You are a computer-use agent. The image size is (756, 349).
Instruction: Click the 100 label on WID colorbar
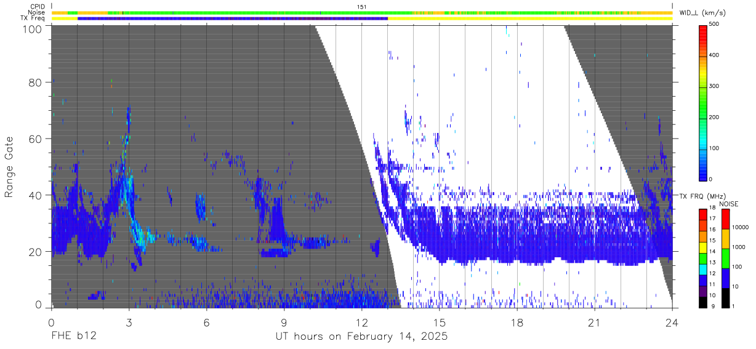click(x=714, y=148)
